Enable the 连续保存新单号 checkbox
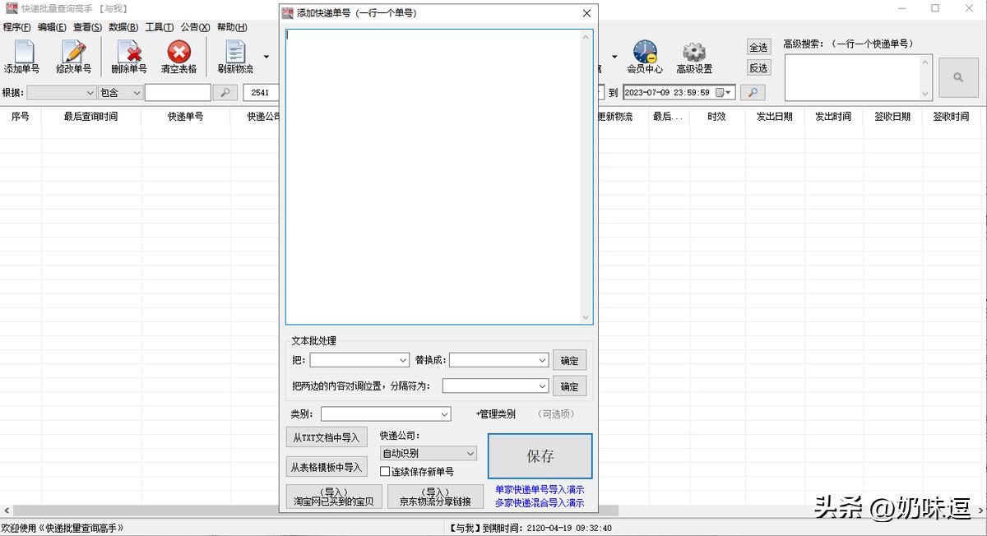Screen dimensions: 987x536 tap(384, 471)
